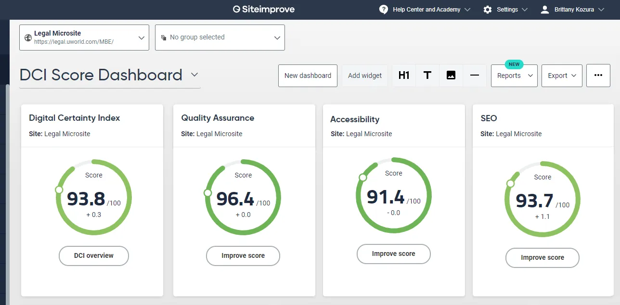Click the Accessibility score gauge
The height and width of the screenshot is (305, 620).
coord(394,195)
